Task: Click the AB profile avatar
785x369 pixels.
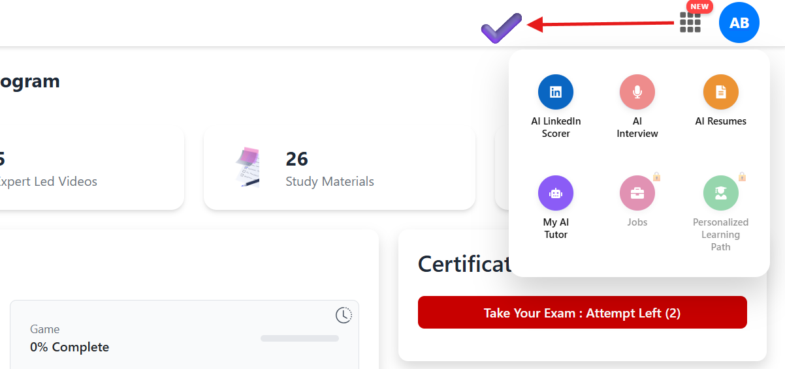Action: click(x=739, y=23)
